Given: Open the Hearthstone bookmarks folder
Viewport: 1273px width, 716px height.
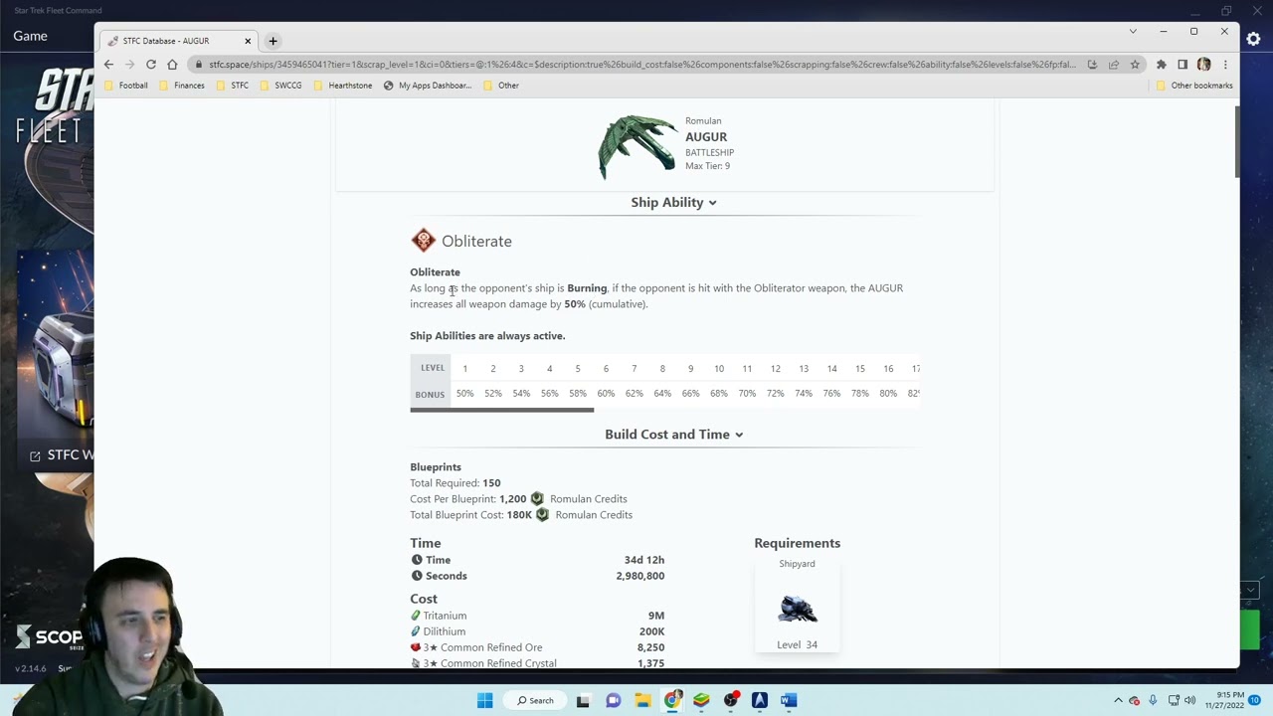Looking at the screenshot, I should (x=343, y=86).
